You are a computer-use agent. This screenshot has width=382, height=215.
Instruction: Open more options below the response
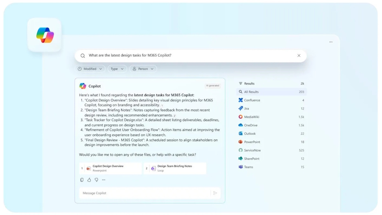103,180
